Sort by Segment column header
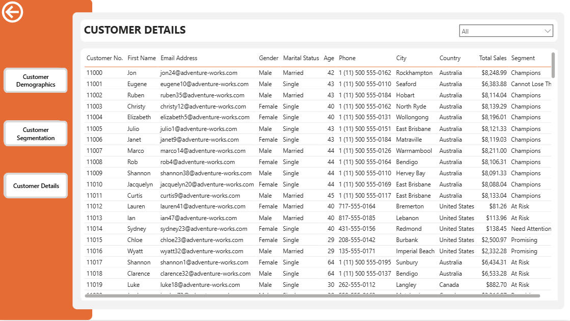The image size is (570, 321). click(x=523, y=58)
